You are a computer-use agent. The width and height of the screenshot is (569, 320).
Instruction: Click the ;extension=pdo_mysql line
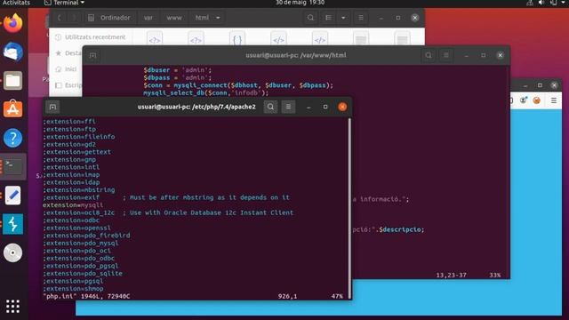81,243
